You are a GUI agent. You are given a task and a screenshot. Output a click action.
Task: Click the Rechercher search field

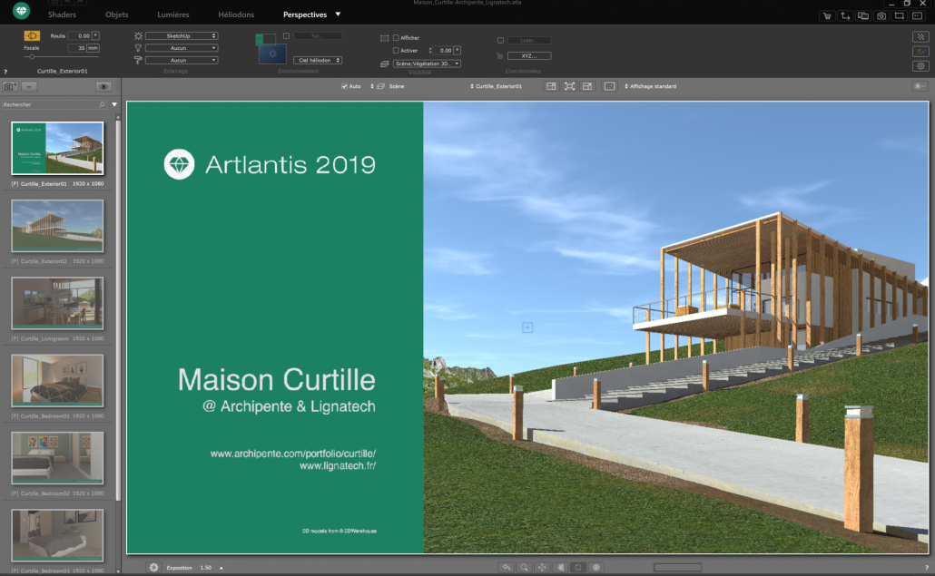[x=54, y=105]
